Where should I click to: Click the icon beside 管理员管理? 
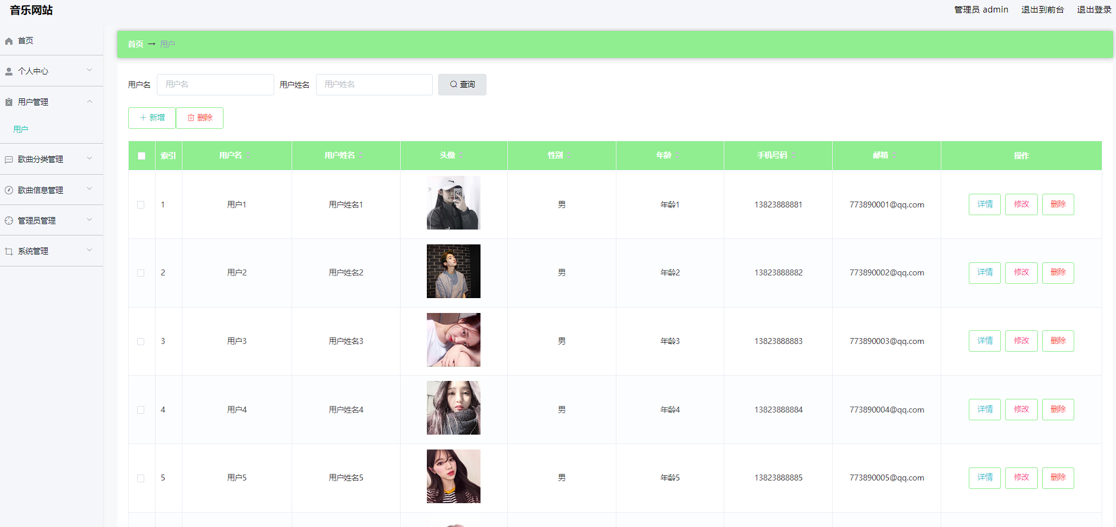[x=9, y=221]
